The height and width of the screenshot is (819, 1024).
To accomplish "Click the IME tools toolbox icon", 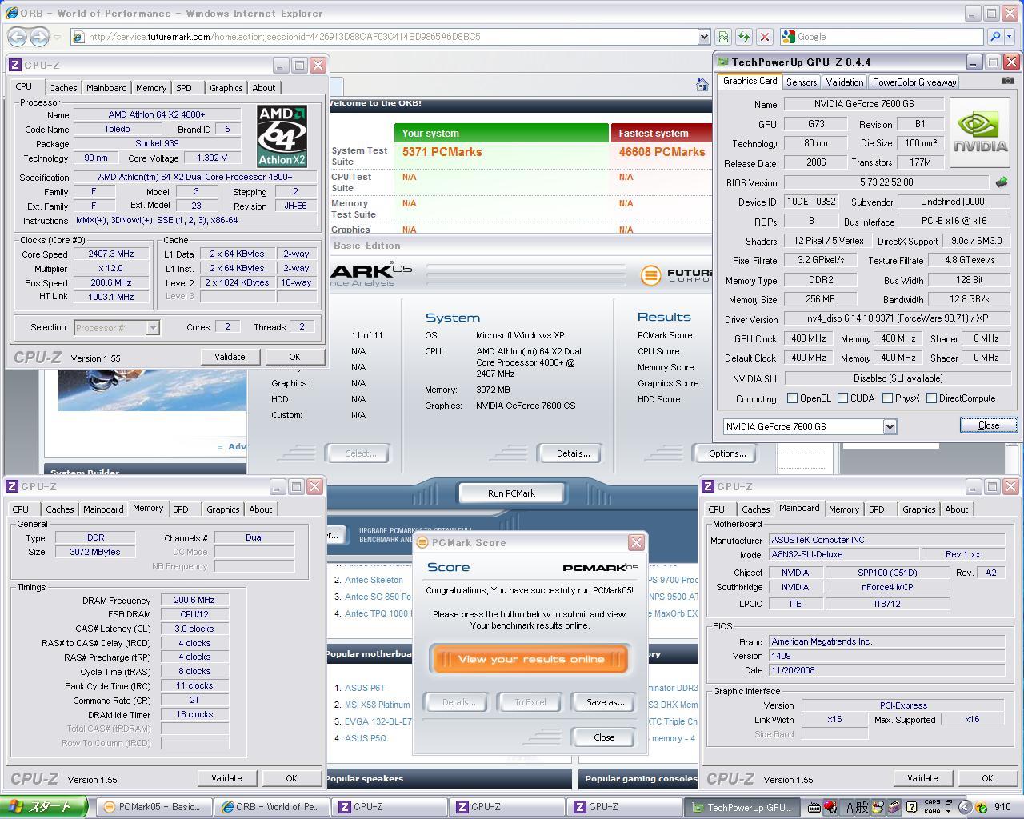I will click(894, 807).
